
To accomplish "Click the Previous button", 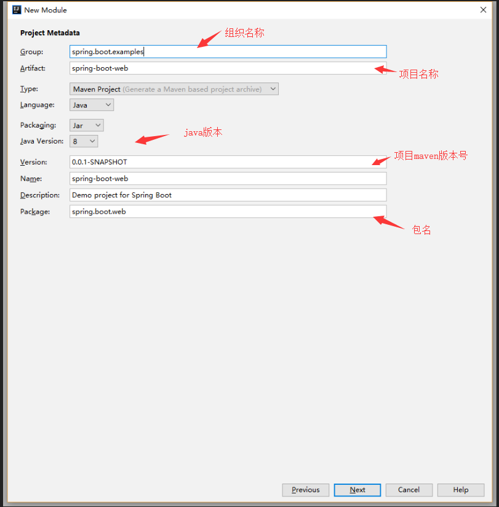I will [305, 490].
